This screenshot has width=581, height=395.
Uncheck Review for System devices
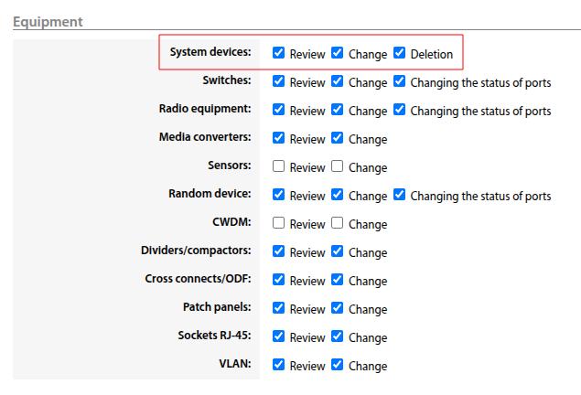tap(278, 53)
